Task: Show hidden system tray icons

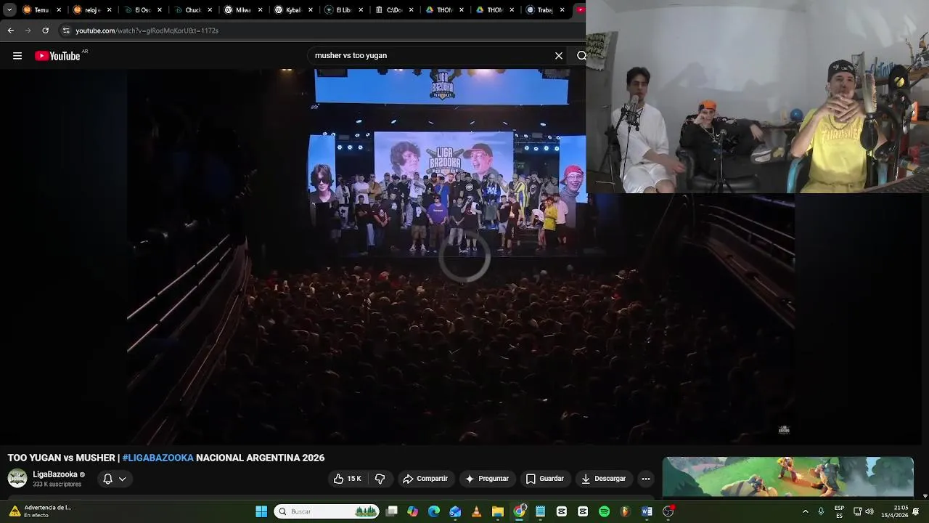Action: pos(805,511)
